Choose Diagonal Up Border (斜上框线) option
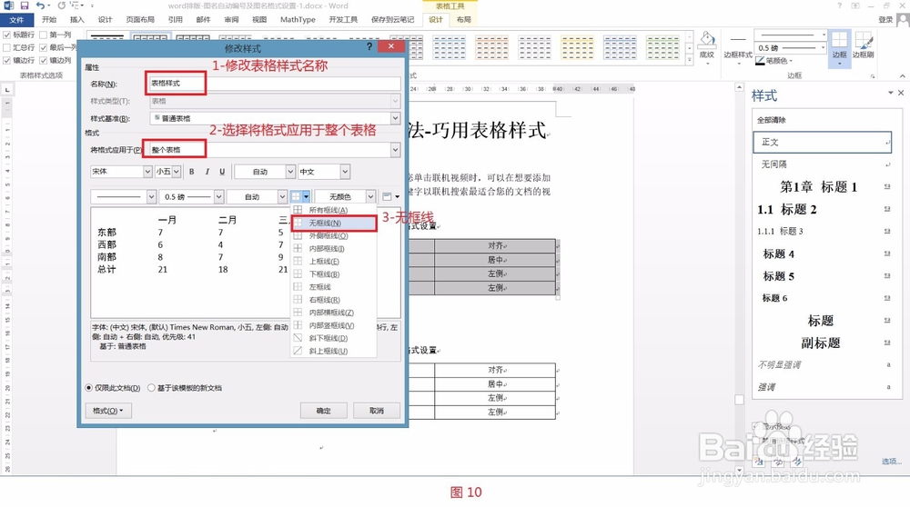 [x=334, y=351]
